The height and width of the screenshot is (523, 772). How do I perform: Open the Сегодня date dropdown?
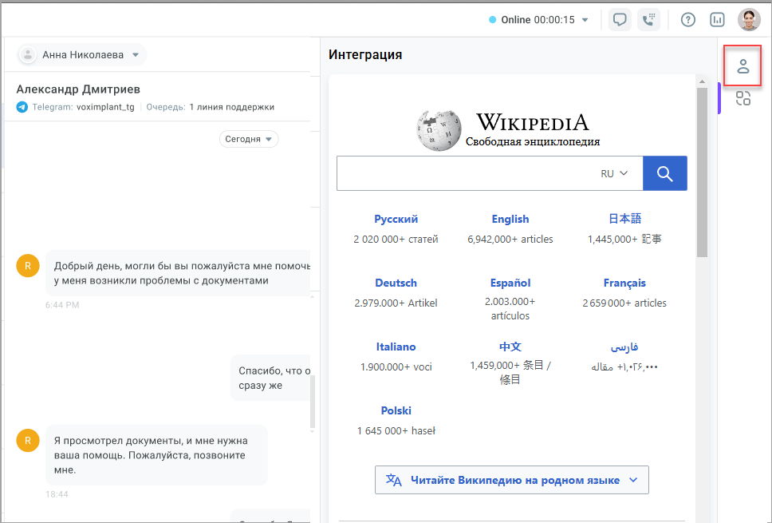pyautogui.click(x=249, y=139)
